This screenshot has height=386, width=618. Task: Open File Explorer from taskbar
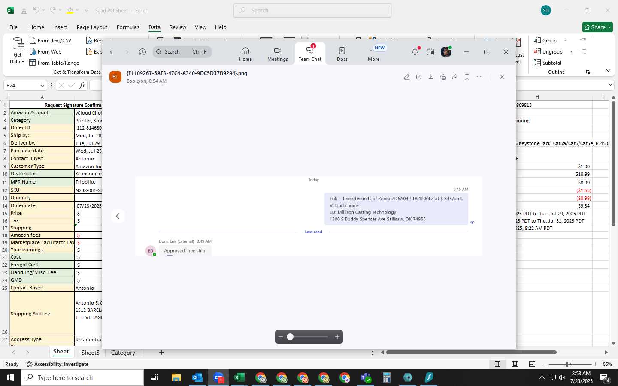176,377
